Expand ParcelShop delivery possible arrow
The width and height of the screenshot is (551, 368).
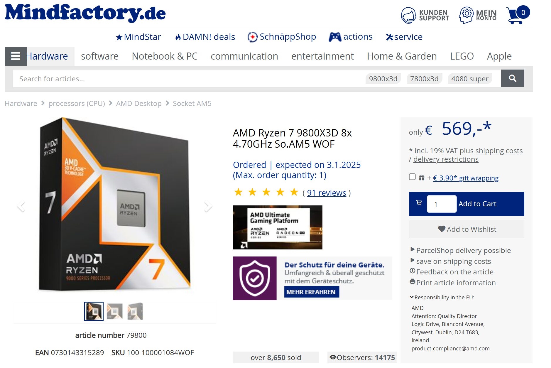click(413, 249)
